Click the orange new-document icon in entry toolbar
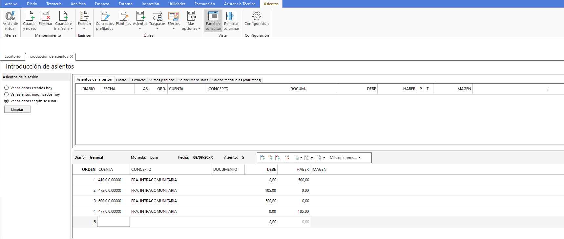 270,158
